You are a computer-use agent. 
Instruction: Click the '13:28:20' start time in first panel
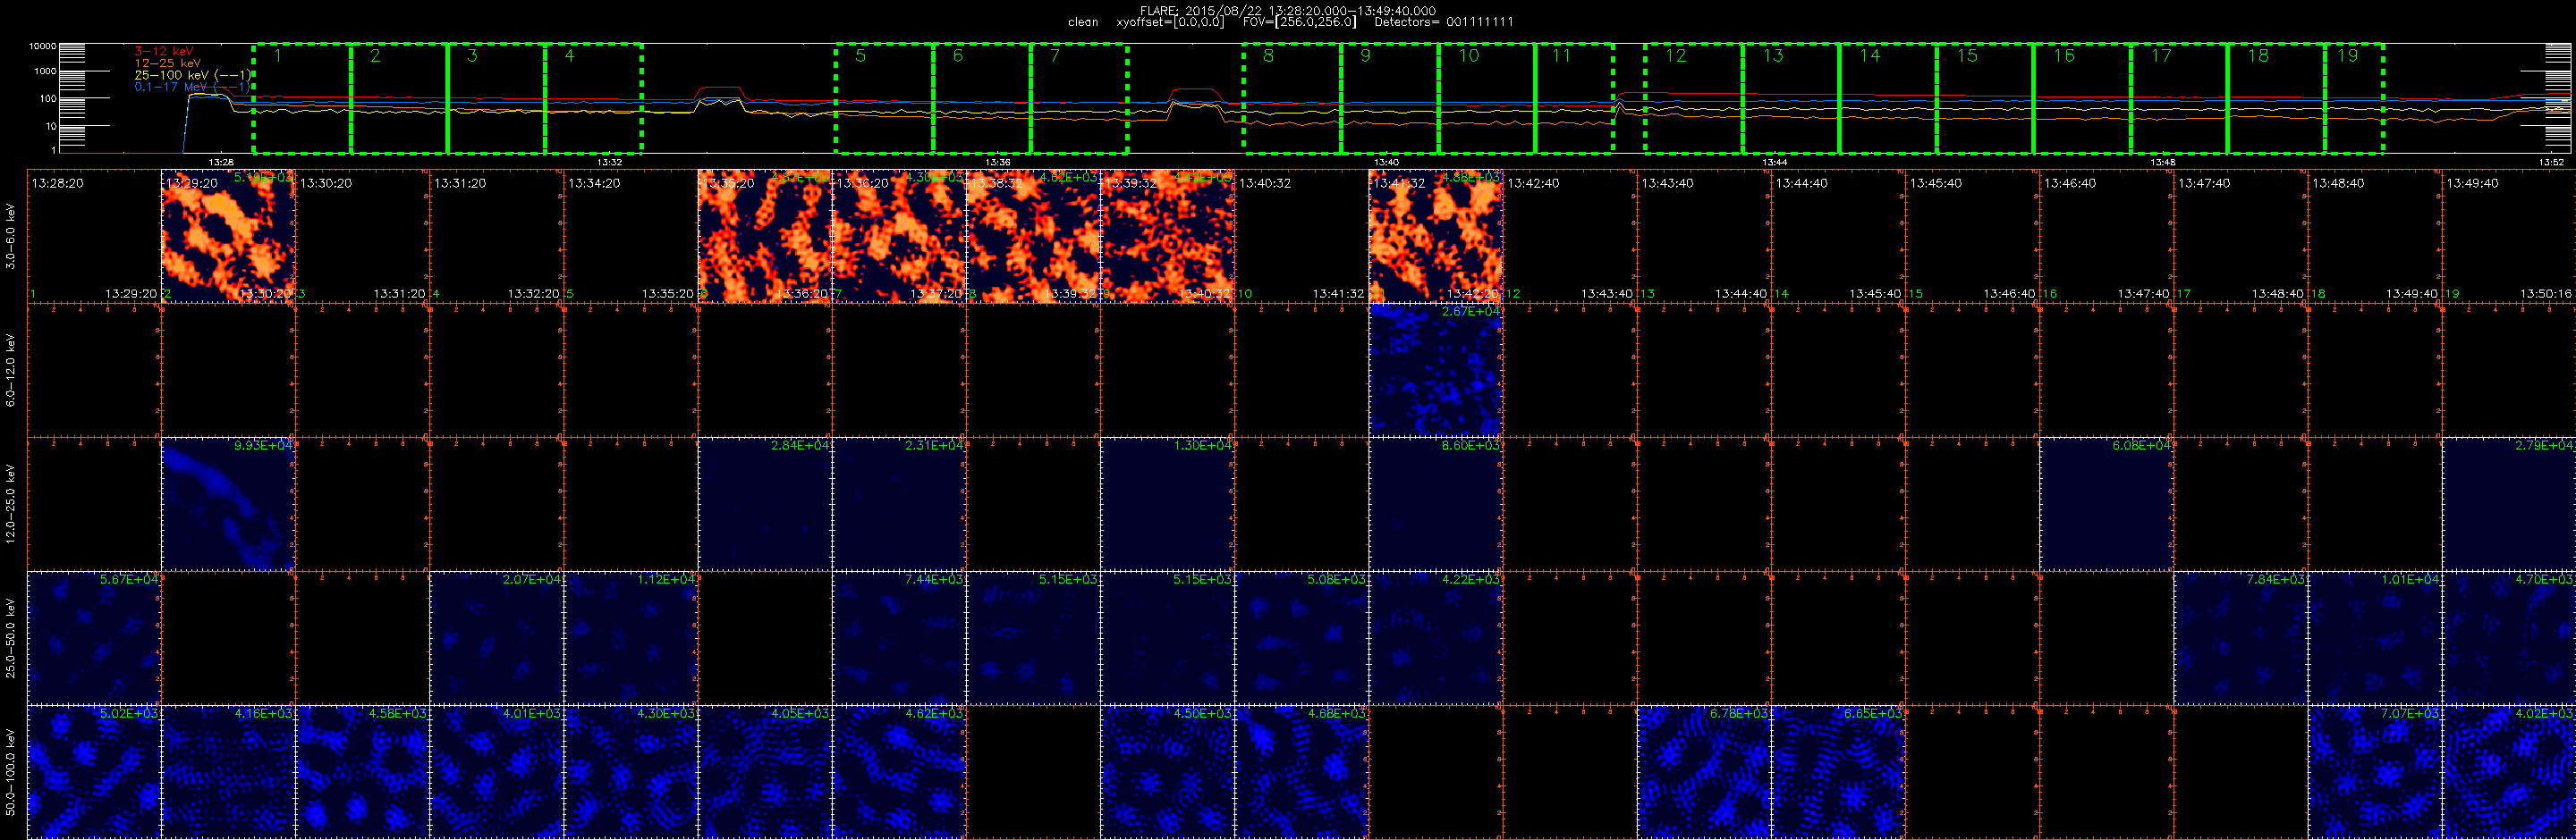coord(57,184)
